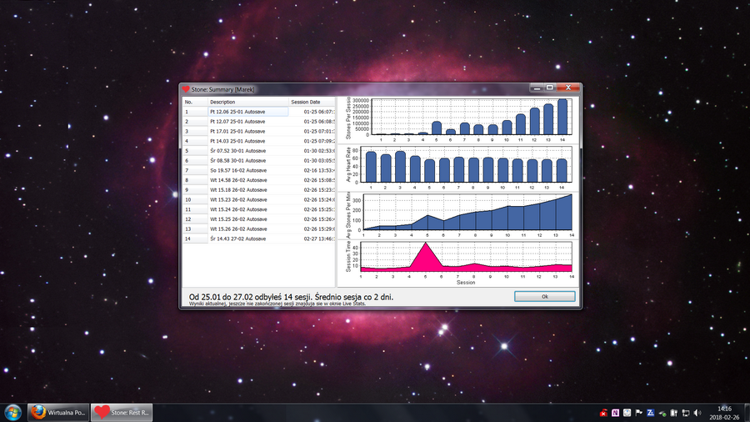Click the Avg Heart Rate bar chart

pos(467,165)
